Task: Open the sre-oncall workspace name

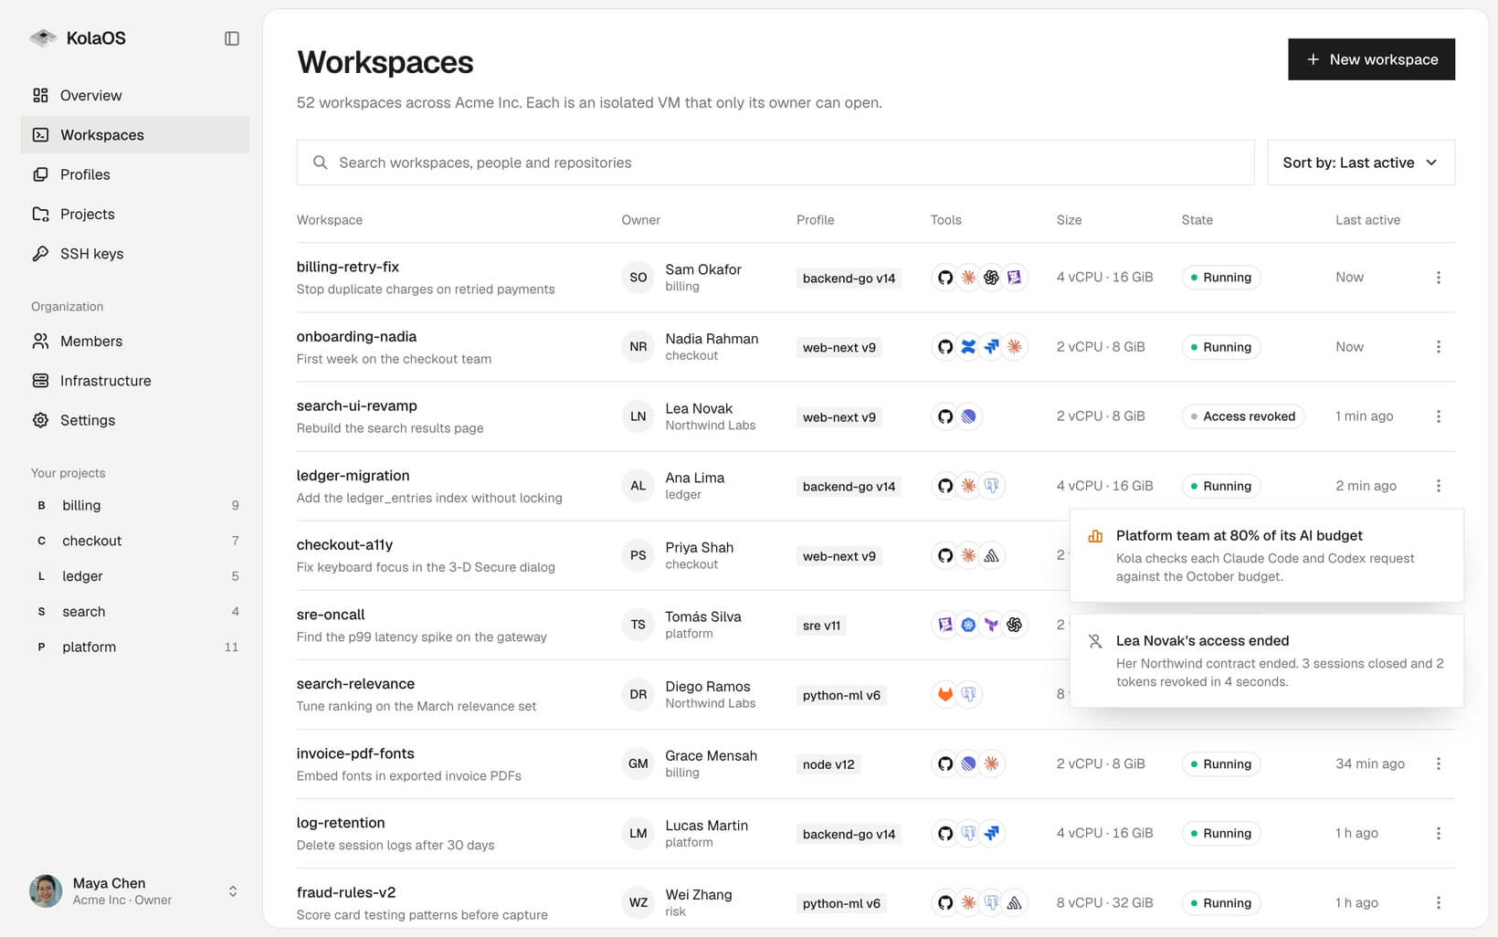Action: 331,615
